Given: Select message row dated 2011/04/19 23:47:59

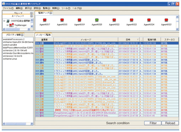Looking at the screenshot, I should [107, 116].
